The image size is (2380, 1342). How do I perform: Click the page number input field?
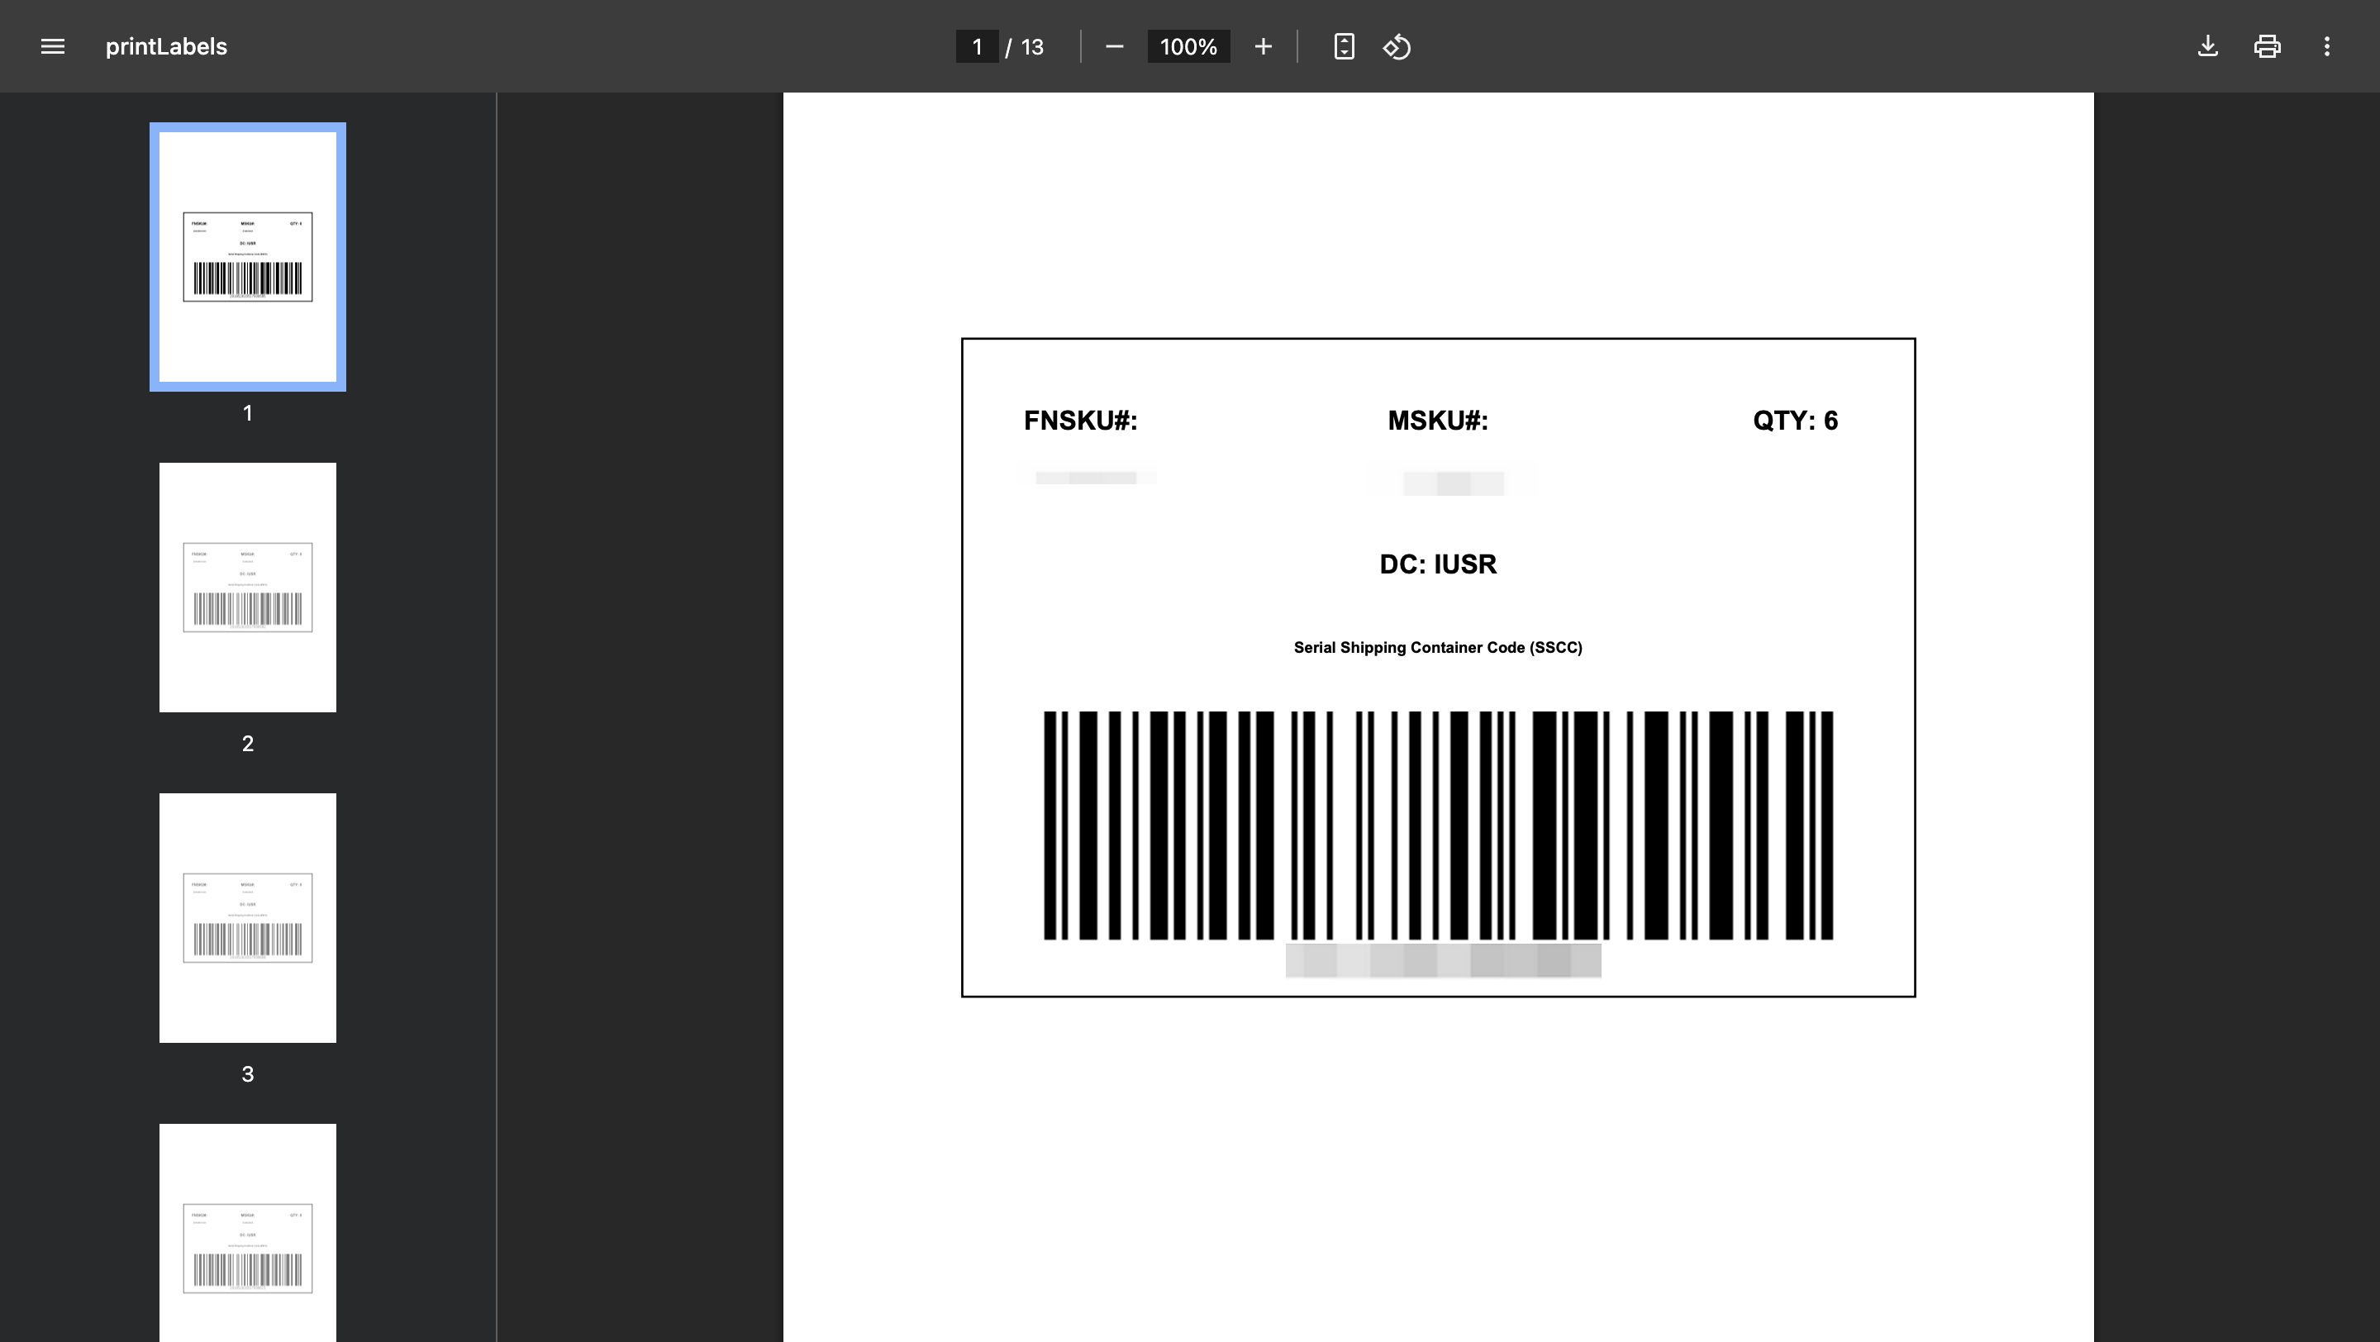click(x=977, y=46)
